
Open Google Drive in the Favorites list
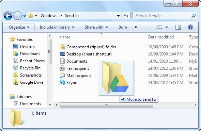tap(32, 82)
